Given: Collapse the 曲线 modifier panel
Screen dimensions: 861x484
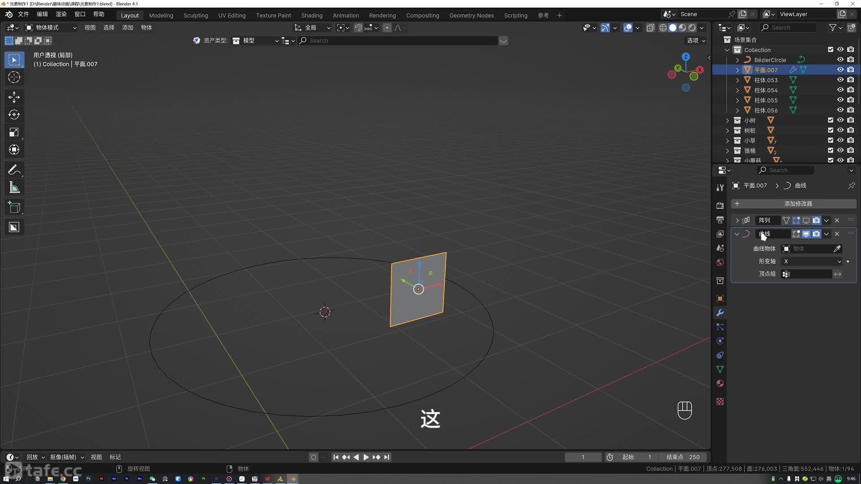Looking at the screenshot, I should coord(737,234).
